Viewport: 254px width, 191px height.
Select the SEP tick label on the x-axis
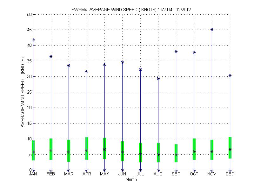coord(176,174)
